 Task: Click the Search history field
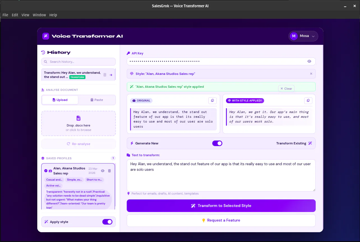click(79, 62)
